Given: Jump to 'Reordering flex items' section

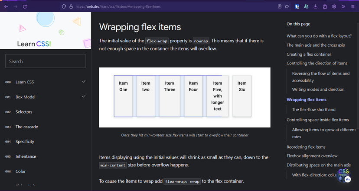Looking at the screenshot, I should tap(306, 147).
